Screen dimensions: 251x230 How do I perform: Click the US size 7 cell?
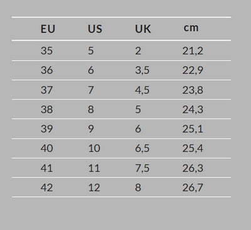tap(91, 90)
